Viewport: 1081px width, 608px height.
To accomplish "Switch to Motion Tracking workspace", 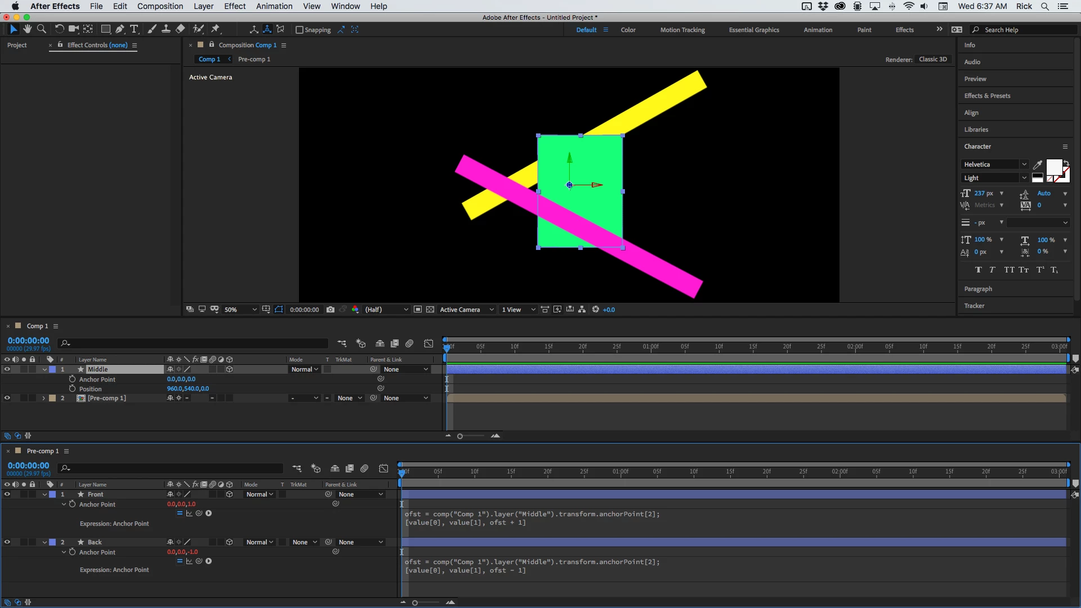I will 682,30.
